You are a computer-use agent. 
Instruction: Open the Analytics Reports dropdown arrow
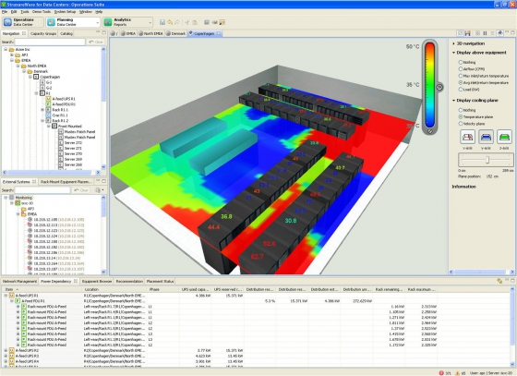coord(150,22)
